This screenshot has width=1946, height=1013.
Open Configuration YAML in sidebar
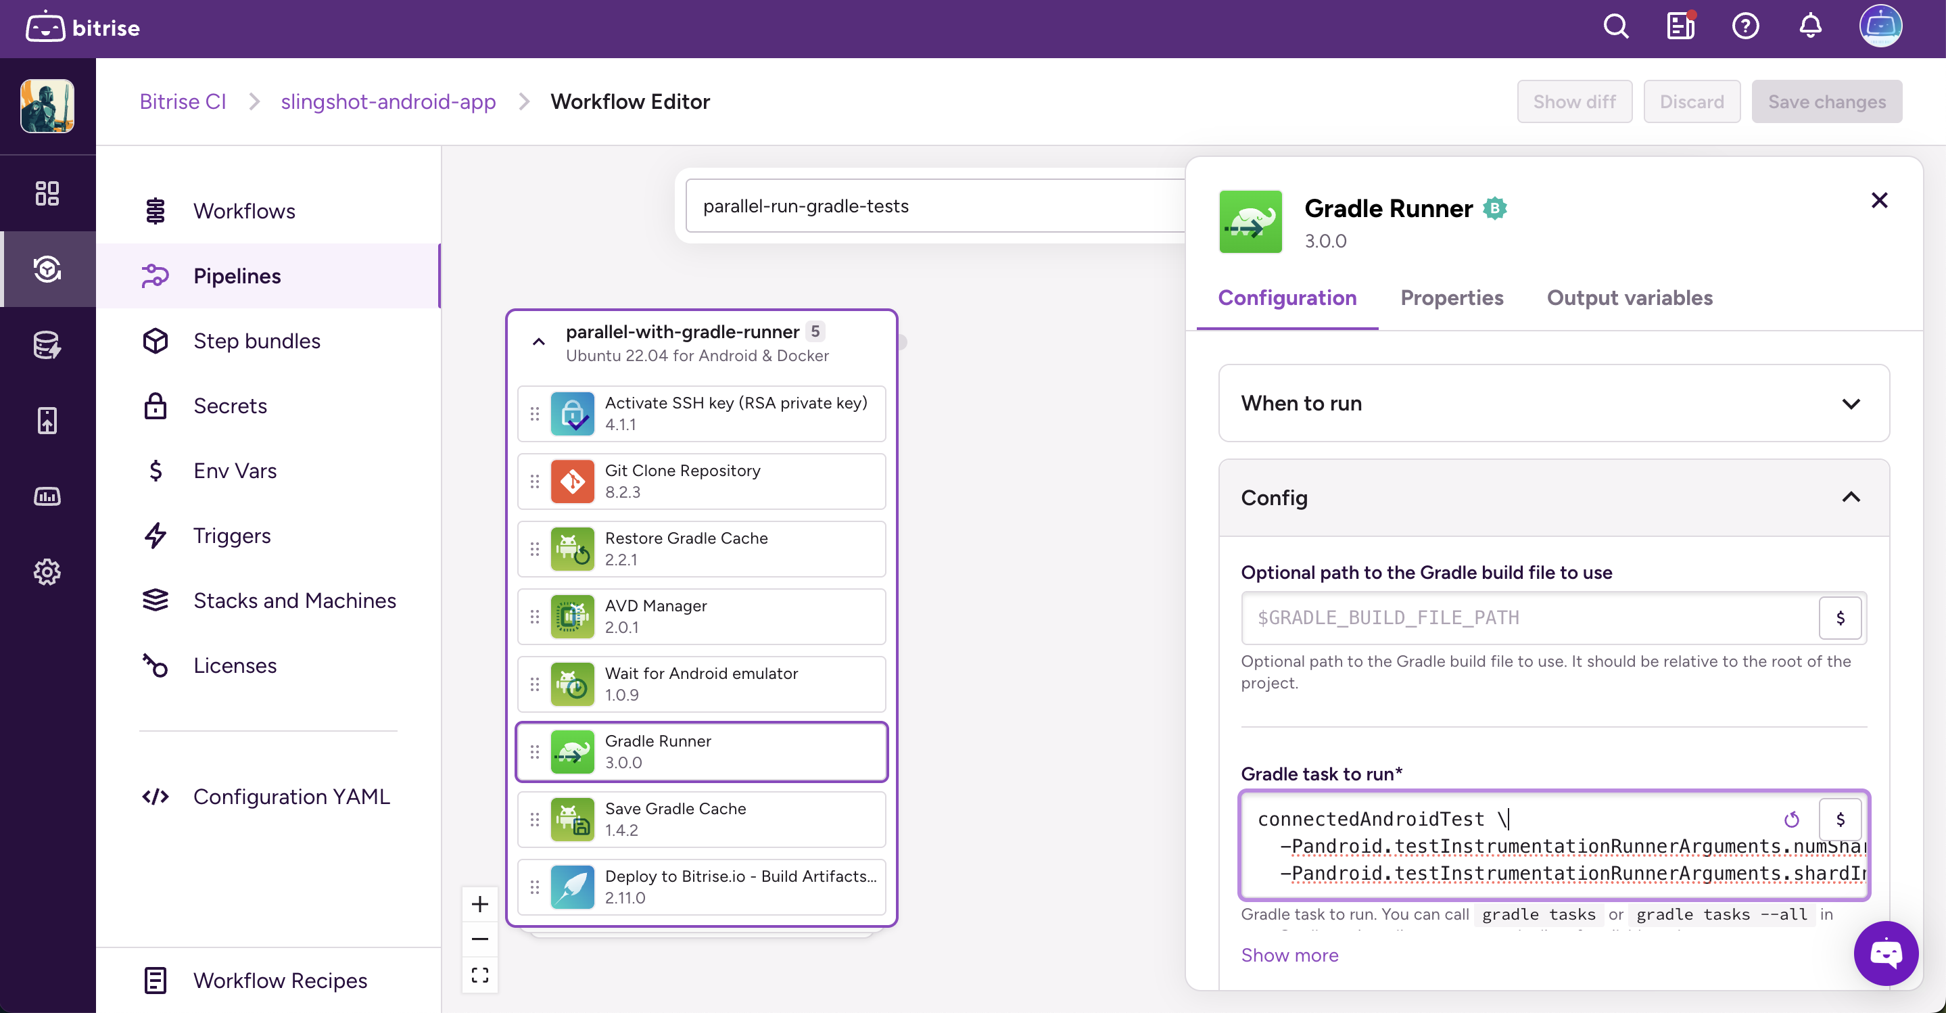click(291, 796)
